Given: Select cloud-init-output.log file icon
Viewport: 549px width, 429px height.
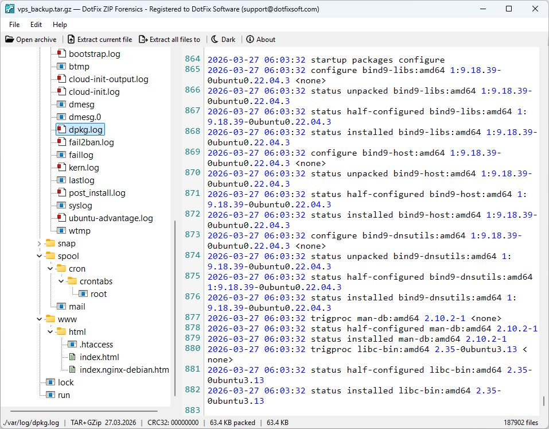Looking at the screenshot, I should point(61,79).
